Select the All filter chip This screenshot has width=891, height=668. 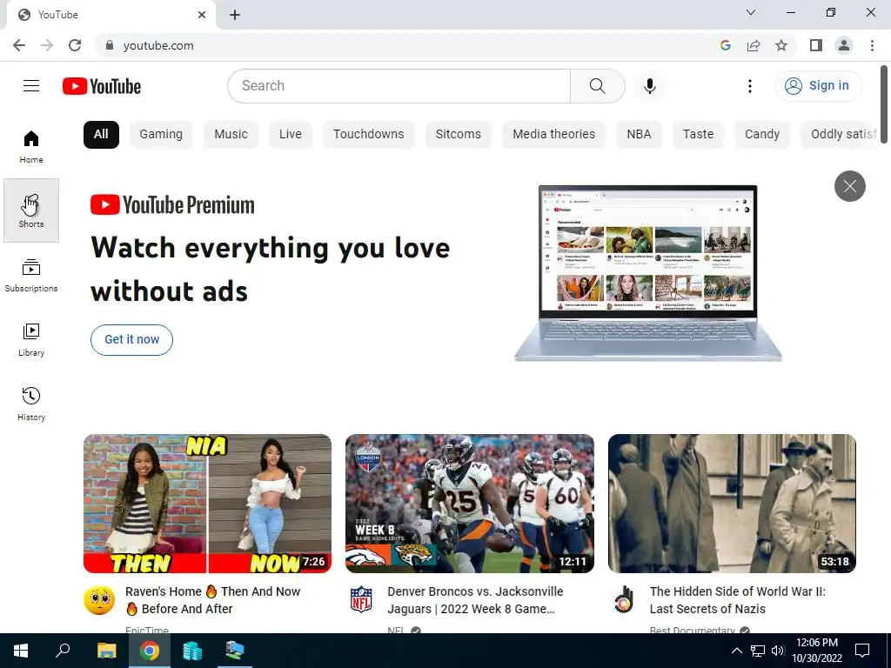pyautogui.click(x=101, y=134)
